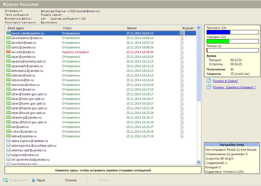Click gray pending envelope for zebra-express@rambler.ru

8,141
